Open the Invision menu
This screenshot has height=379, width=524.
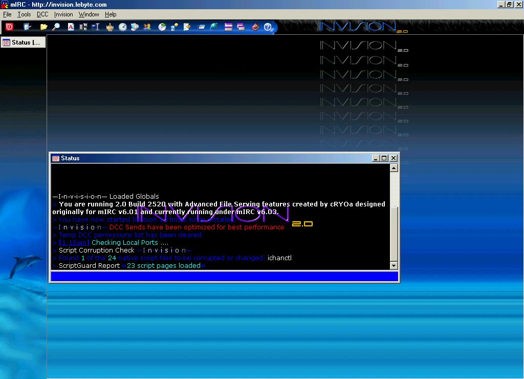pos(63,14)
